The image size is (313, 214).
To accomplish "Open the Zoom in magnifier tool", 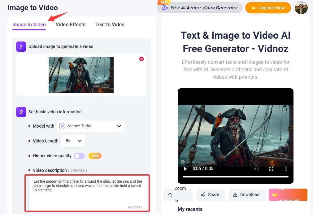I will [x=178, y=194].
